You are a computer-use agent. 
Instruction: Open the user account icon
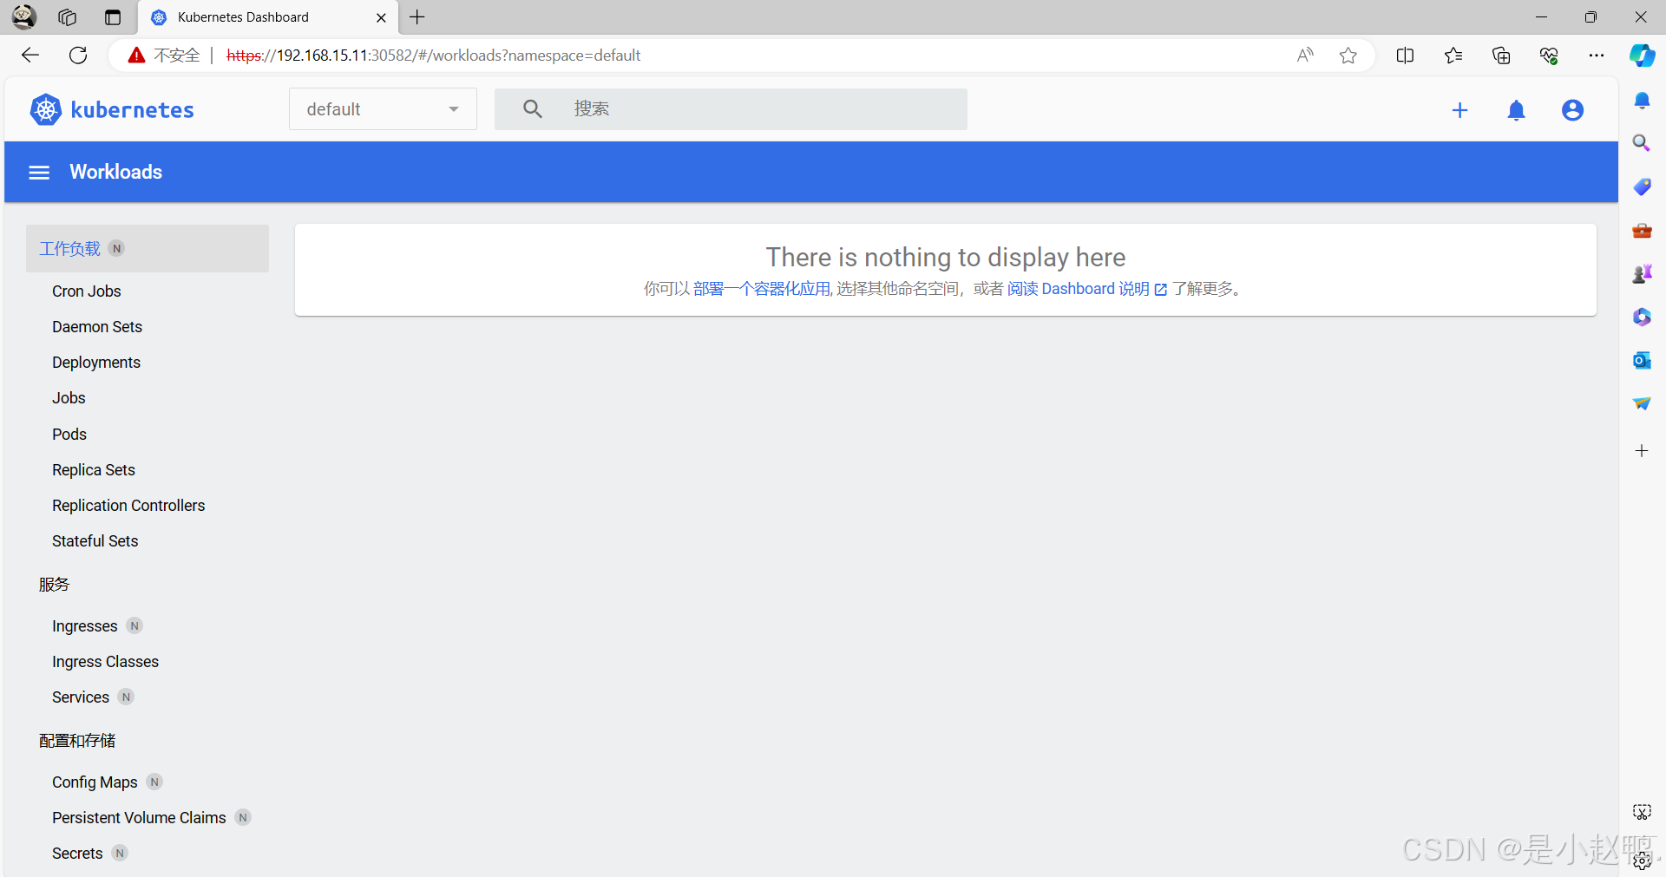(x=1572, y=110)
